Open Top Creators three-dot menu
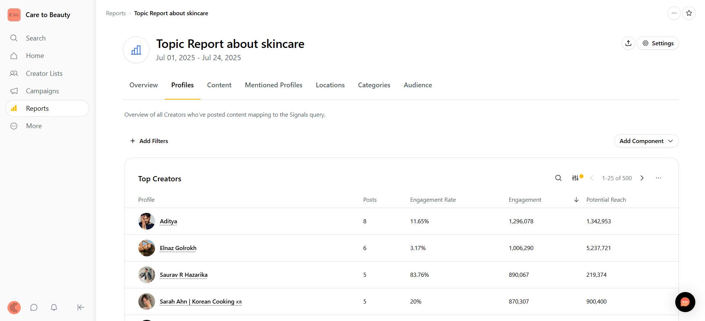 659,178
